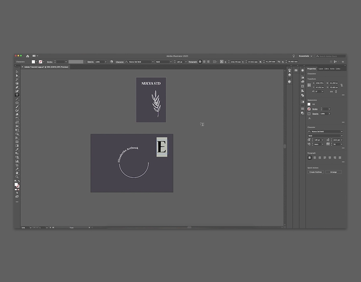Viewport: 361px width, 282px height.
Task: Select the Hand tool
Action: coord(17,173)
